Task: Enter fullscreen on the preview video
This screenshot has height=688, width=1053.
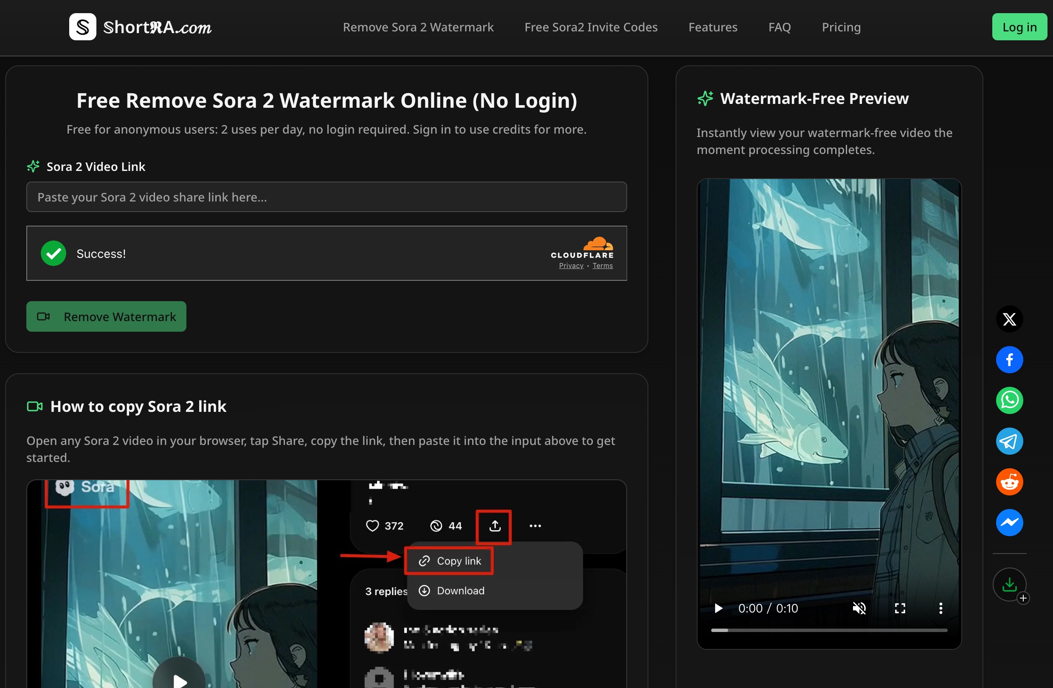Action: [x=899, y=608]
